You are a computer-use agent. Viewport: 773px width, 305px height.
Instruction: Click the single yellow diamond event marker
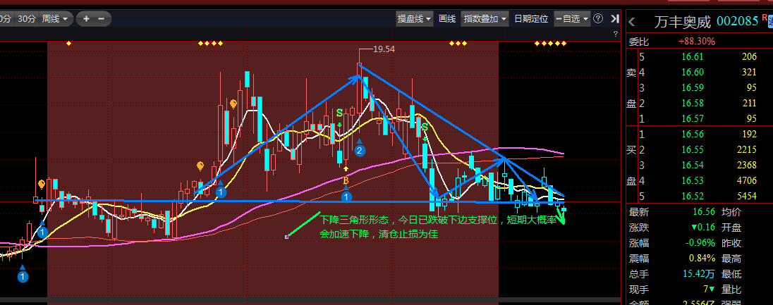(x=68, y=44)
